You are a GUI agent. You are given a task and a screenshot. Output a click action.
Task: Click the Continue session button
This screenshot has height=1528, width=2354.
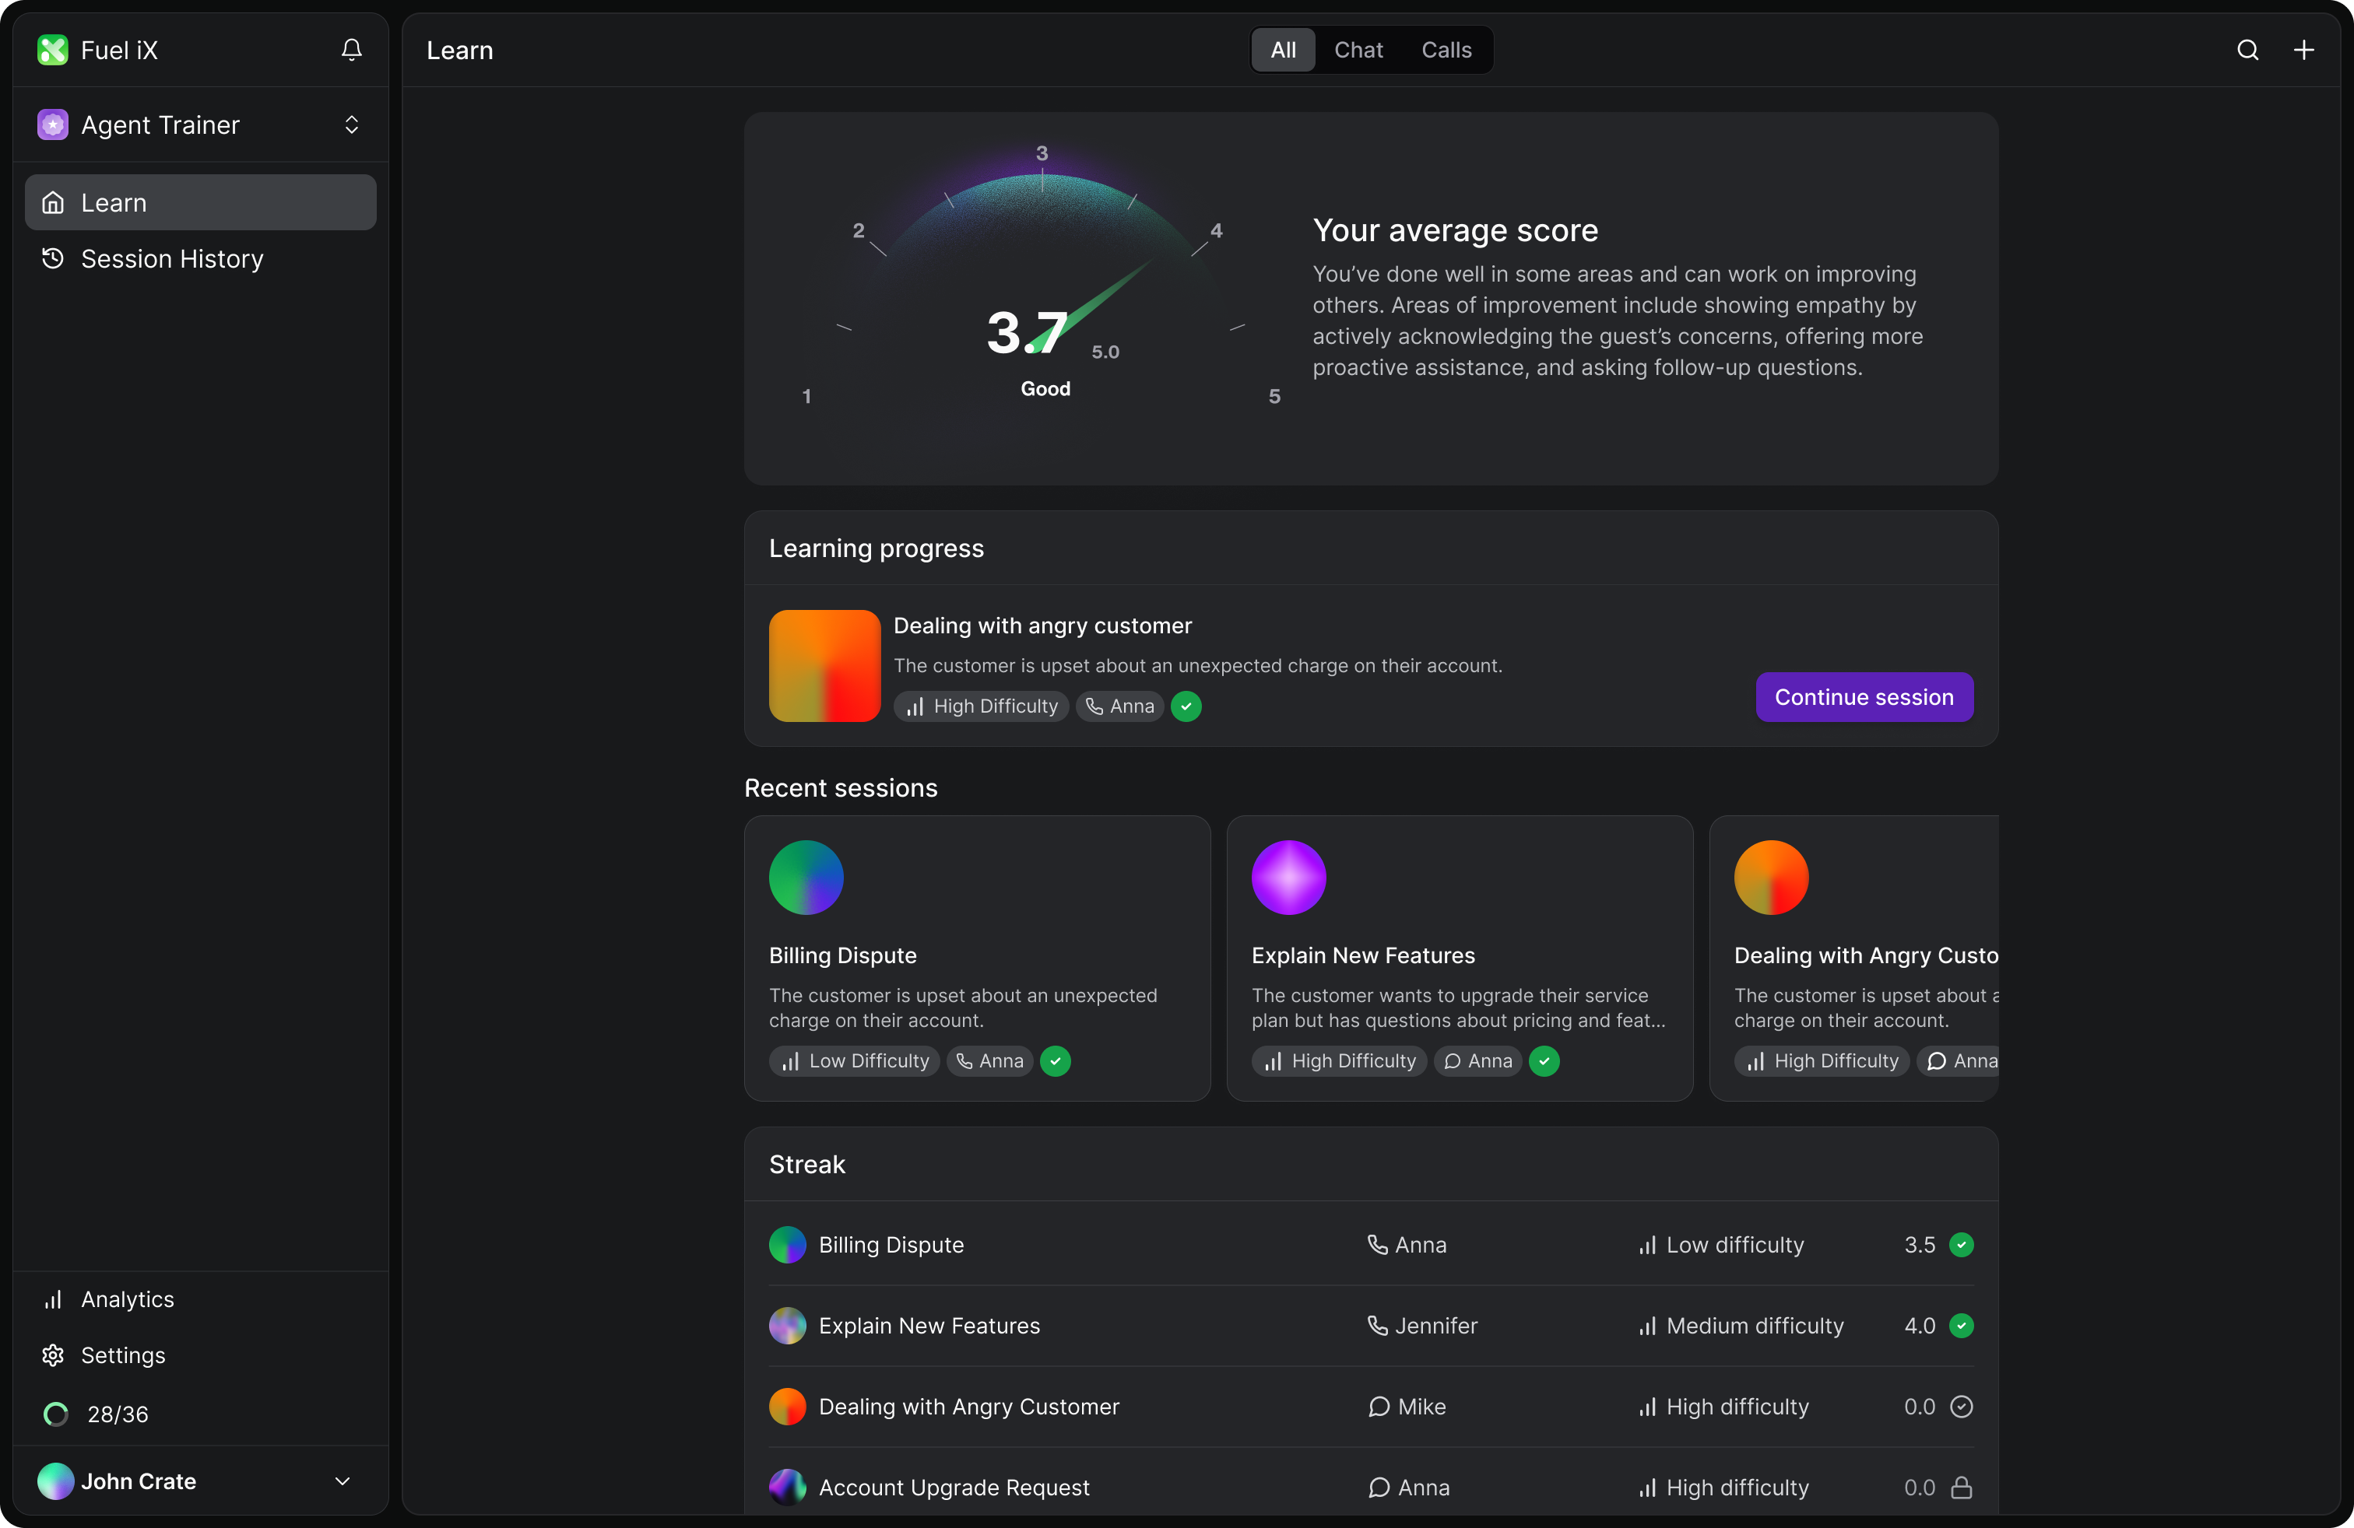(x=1864, y=697)
